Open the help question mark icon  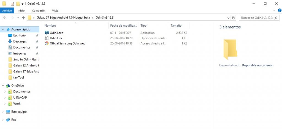[280, 10]
